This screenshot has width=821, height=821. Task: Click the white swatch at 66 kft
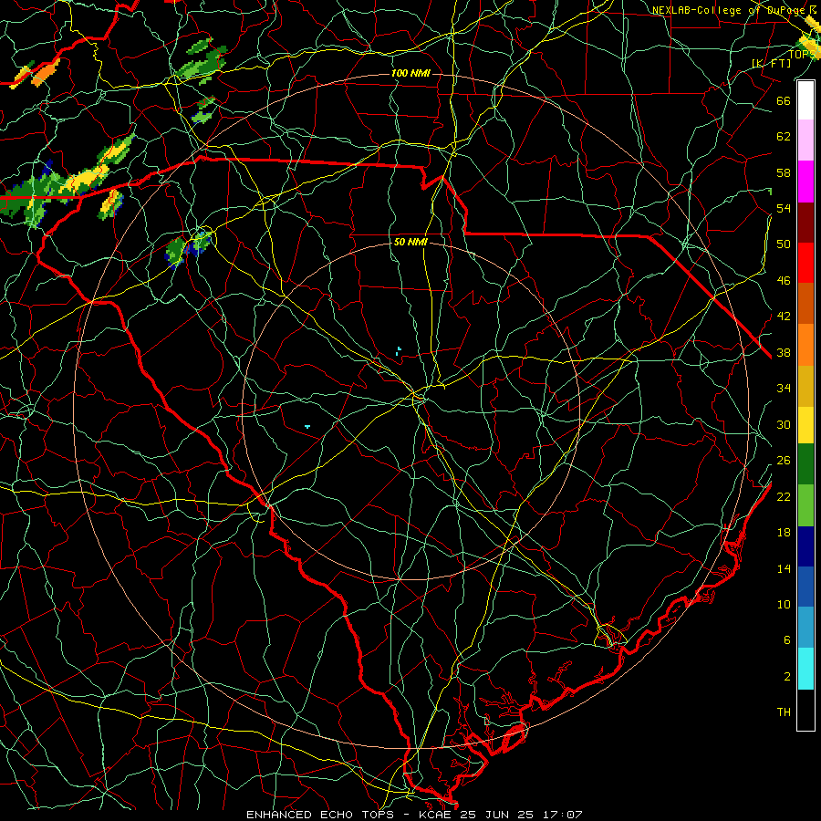pyautogui.click(x=805, y=100)
